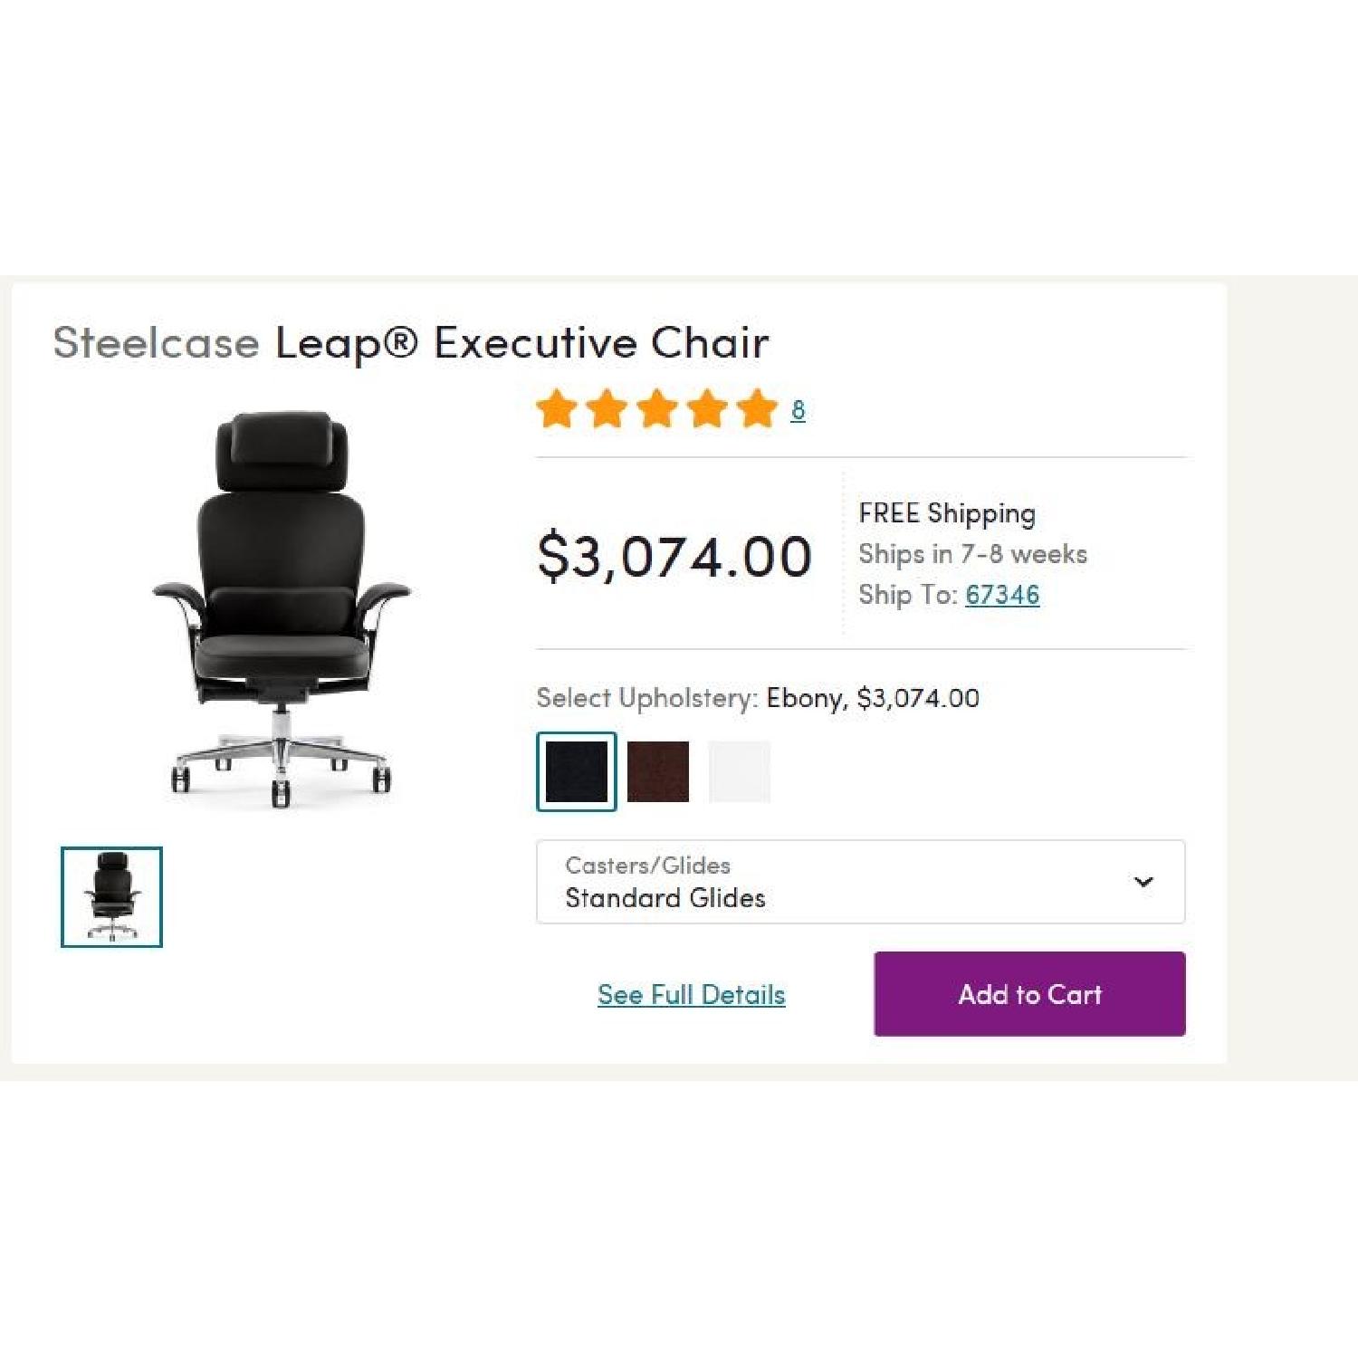
Task: Click the first gold star rating icon
Action: (x=559, y=410)
